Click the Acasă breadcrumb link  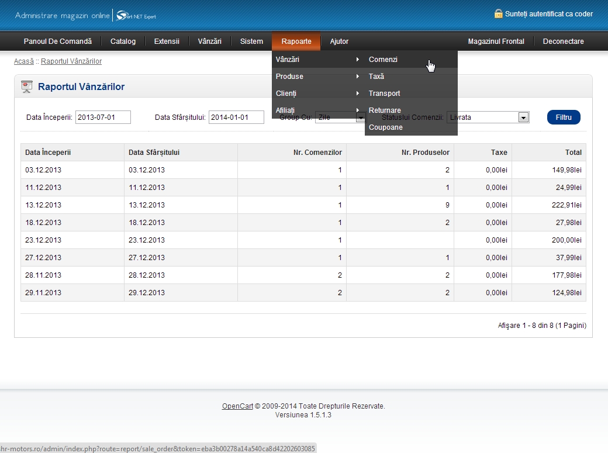23,61
